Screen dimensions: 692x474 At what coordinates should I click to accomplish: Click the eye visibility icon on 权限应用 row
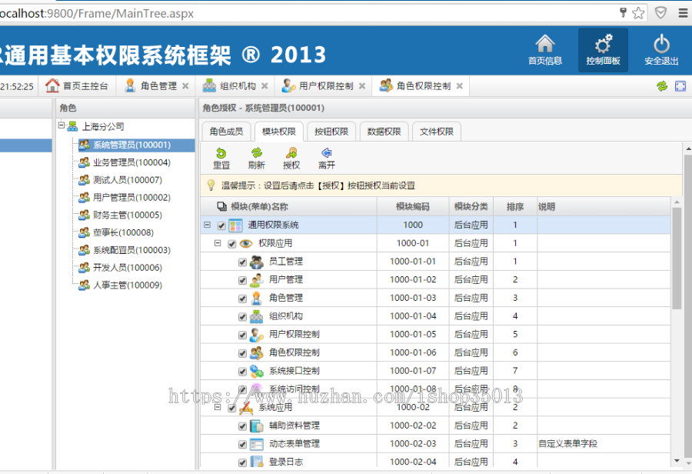[246, 243]
